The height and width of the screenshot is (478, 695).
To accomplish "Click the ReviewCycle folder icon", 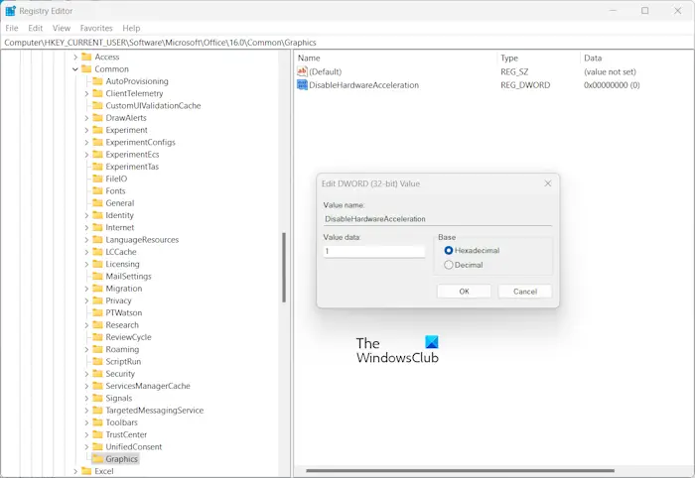I will pyautogui.click(x=97, y=337).
